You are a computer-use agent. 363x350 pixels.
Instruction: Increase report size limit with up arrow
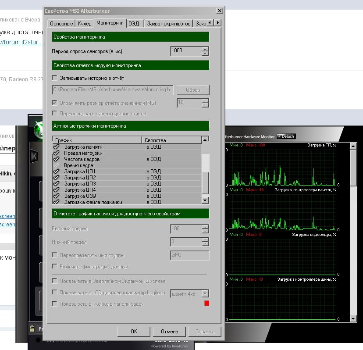[205, 101]
